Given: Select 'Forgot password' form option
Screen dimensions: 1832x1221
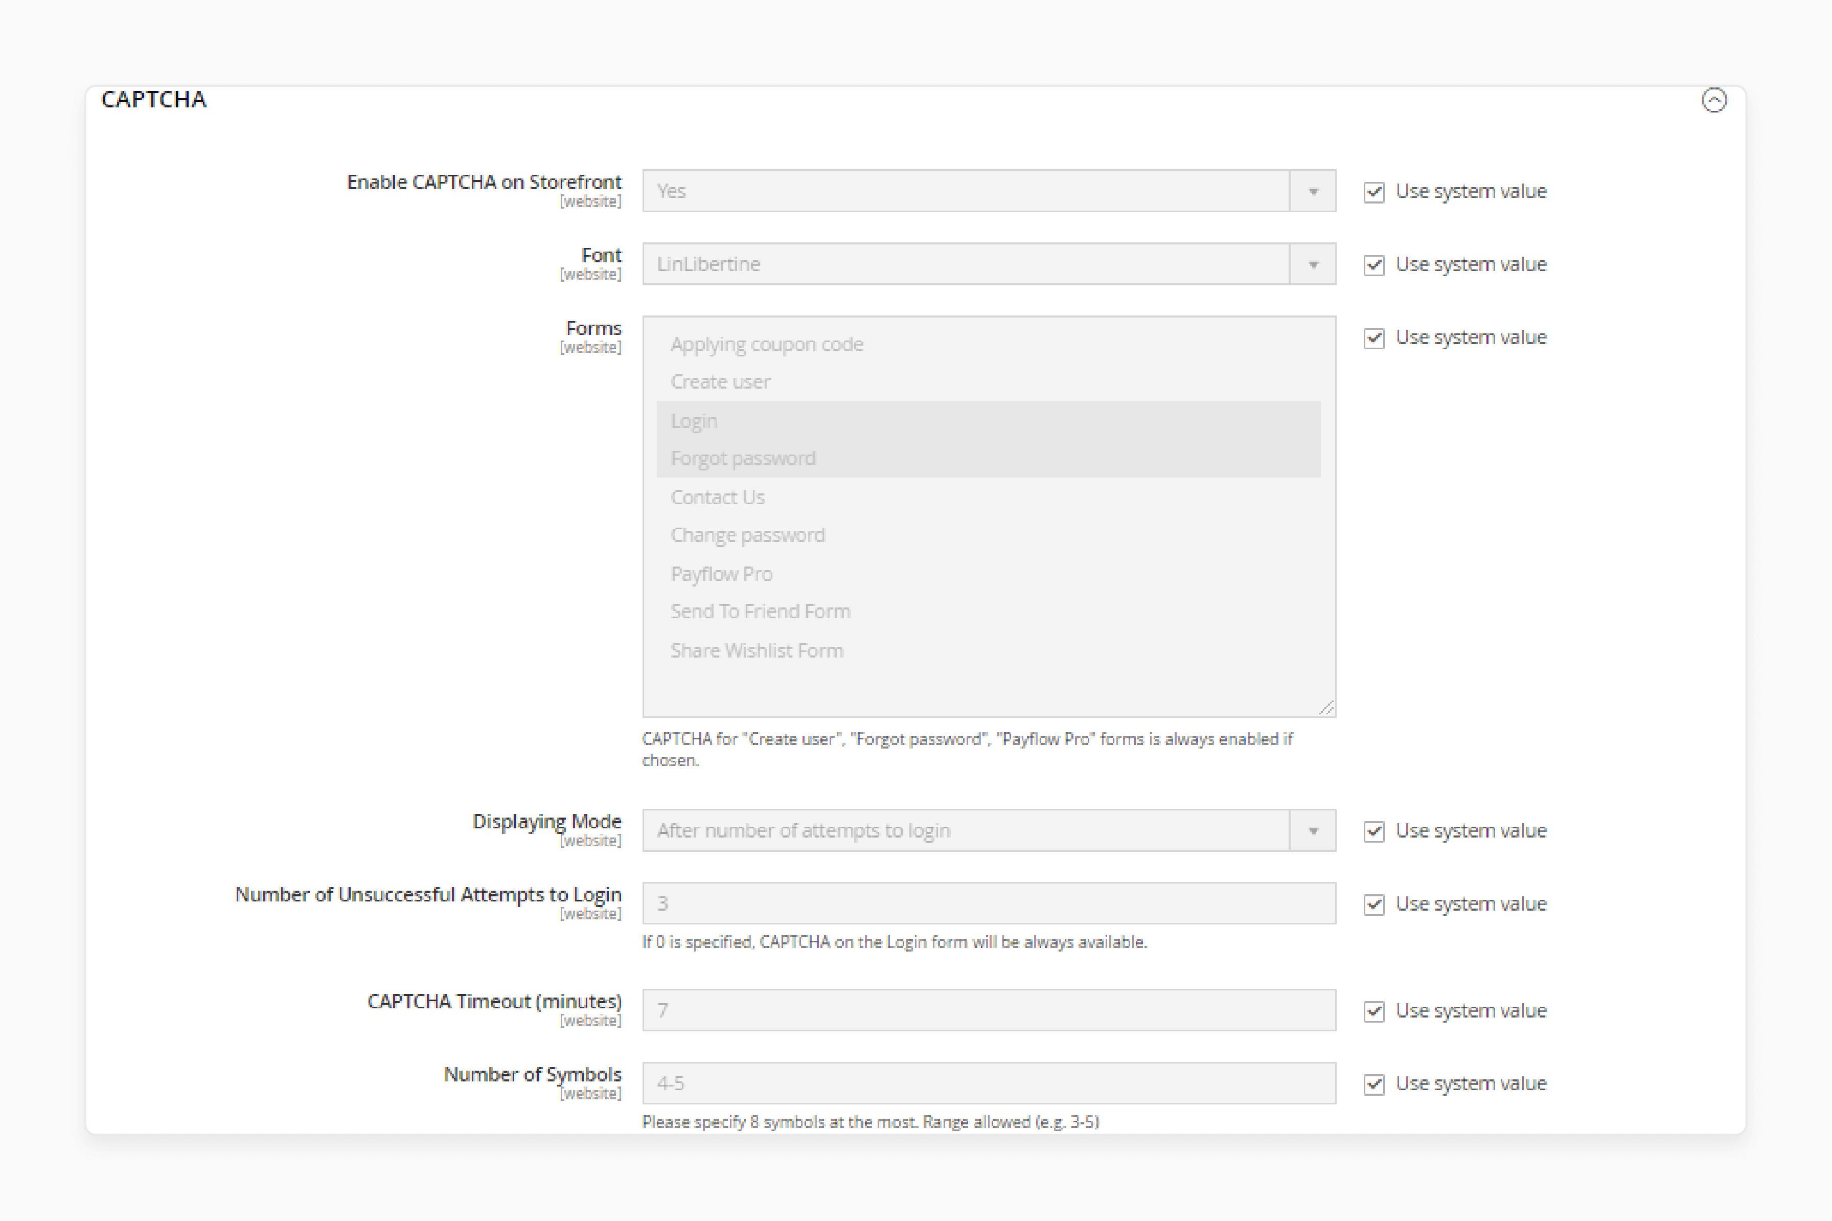Looking at the screenshot, I should click(x=742, y=458).
